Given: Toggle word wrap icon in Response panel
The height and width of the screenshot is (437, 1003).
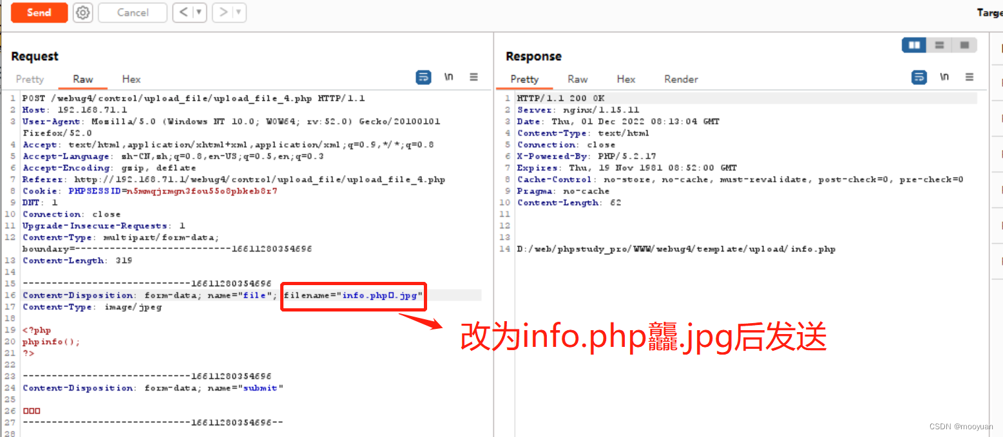Looking at the screenshot, I should click(919, 77).
